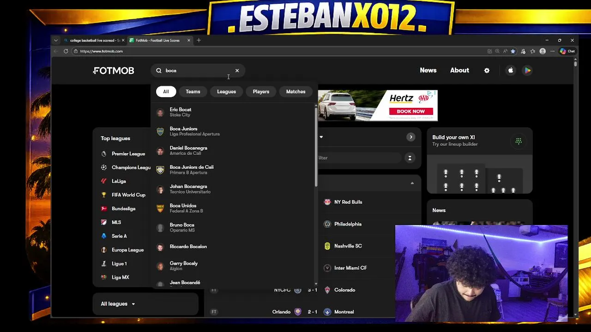Open the tab search dropdown arrow
This screenshot has width=591, height=332.
(x=56, y=40)
